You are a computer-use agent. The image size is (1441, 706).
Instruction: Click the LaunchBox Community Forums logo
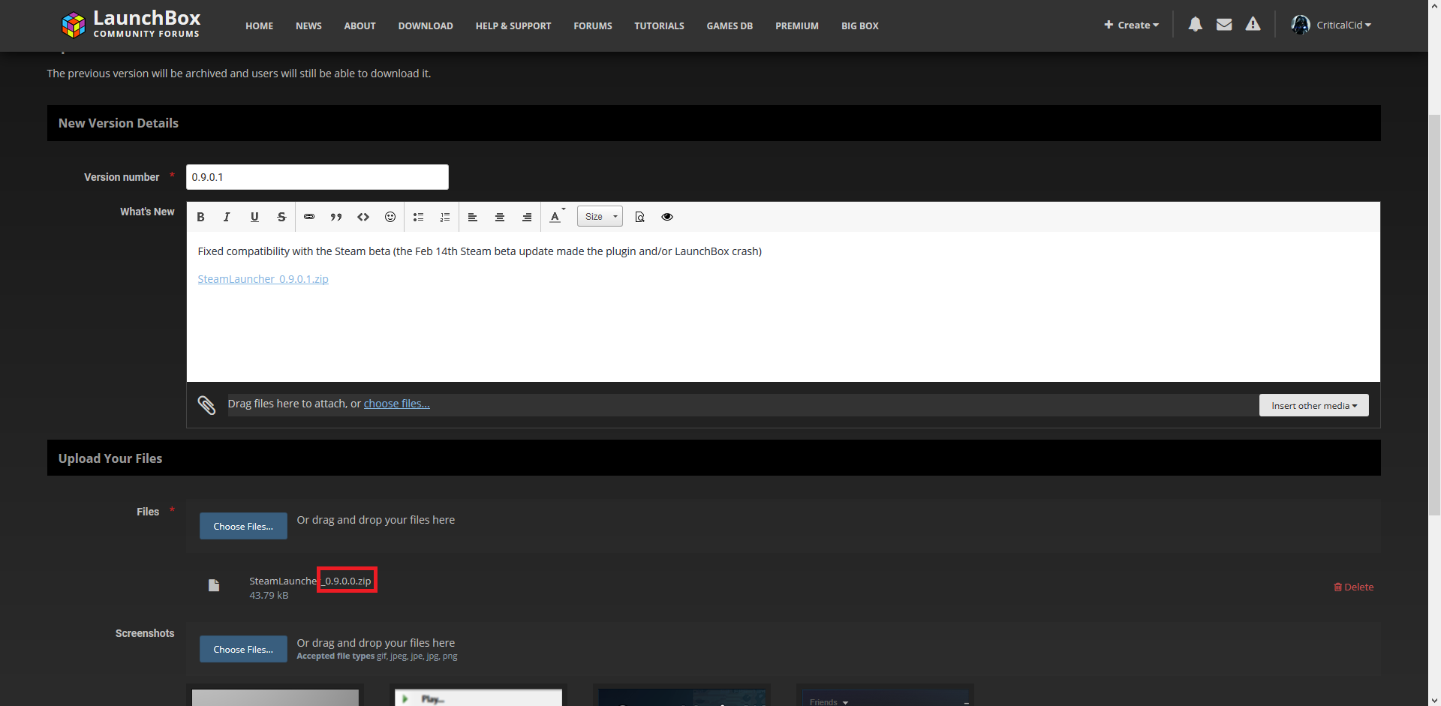(x=131, y=24)
